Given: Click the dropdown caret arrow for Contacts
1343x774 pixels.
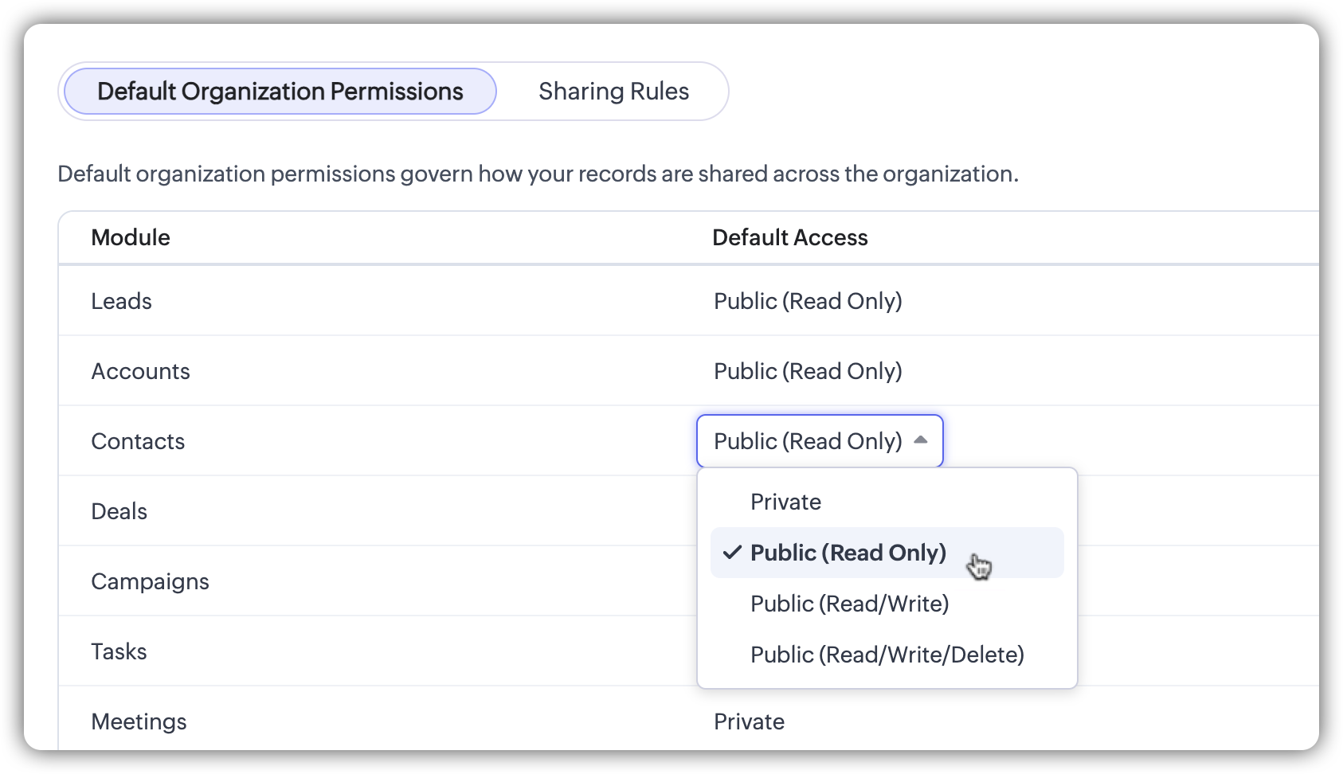Looking at the screenshot, I should (x=921, y=440).
